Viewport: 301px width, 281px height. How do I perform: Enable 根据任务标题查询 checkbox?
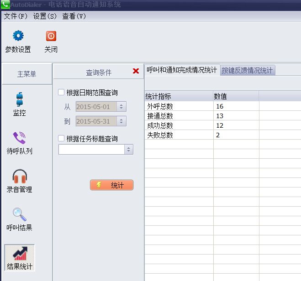[61, 139]
